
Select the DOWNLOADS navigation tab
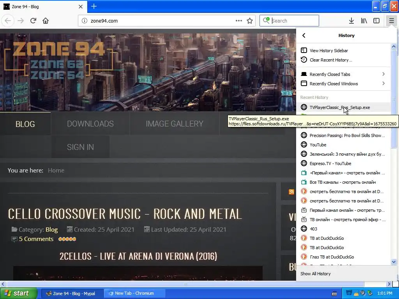(x=90, y=124)
